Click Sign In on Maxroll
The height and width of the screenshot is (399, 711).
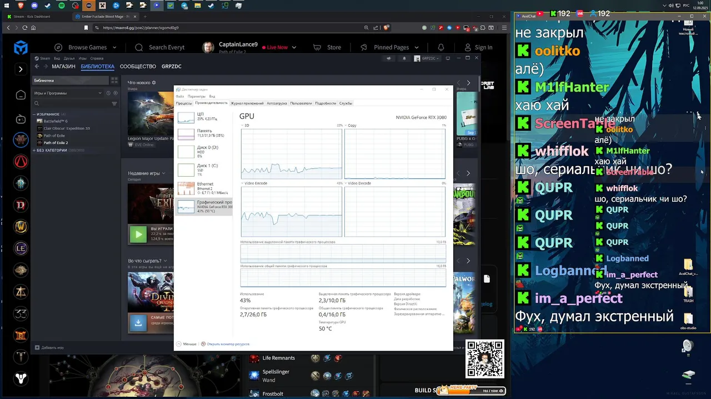(x=478, y=48)
